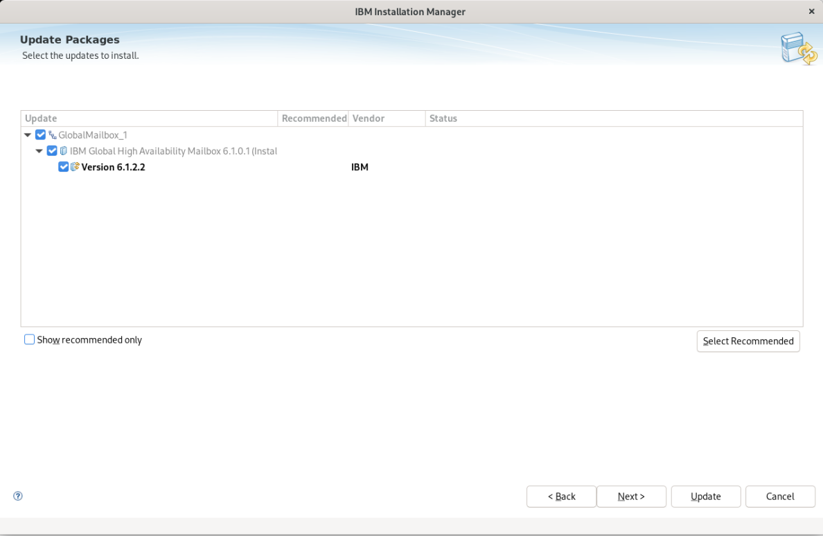Click the Vendor column header
The width and height of the screenshot is (823, 536).
(387, 118)
